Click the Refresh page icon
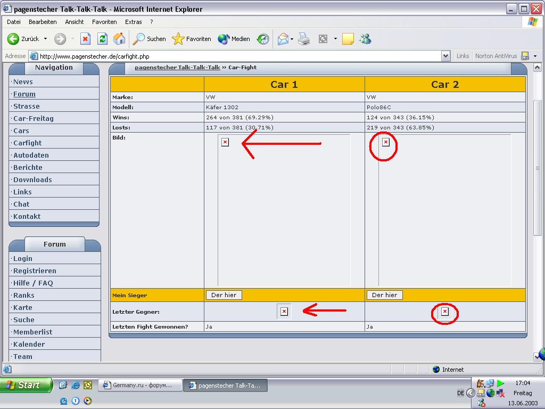 [102, 39]
